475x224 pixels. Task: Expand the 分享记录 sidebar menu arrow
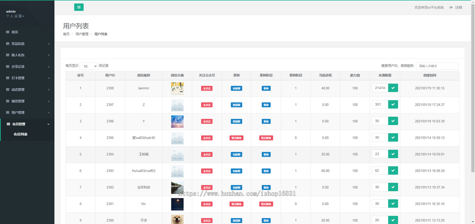pos(49,67)
